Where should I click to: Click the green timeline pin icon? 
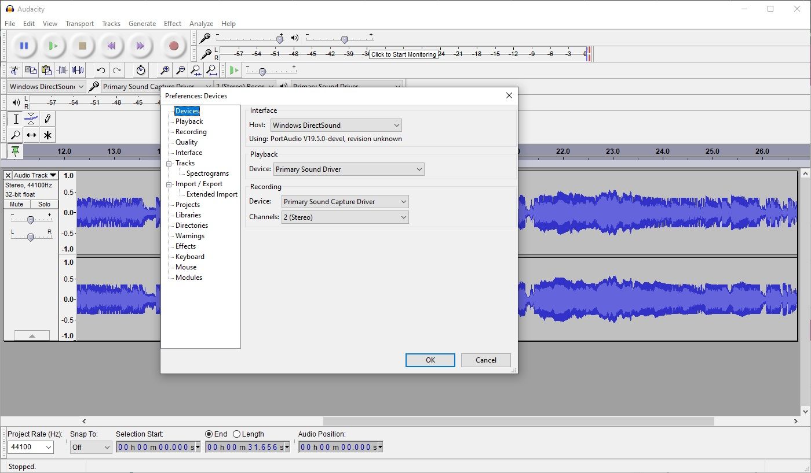click(x=15, y=151)
